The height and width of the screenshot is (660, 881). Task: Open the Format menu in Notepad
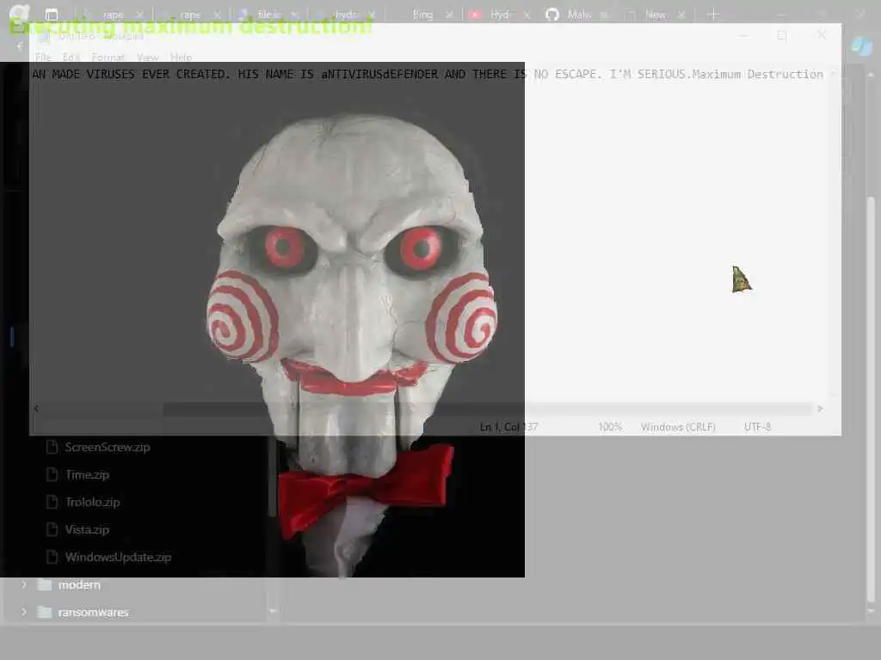point(108,58)
